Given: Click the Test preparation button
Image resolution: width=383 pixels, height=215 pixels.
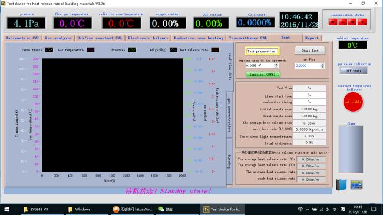Looking at the screenshot, I should pyautogui.click(x=262, y=51).
